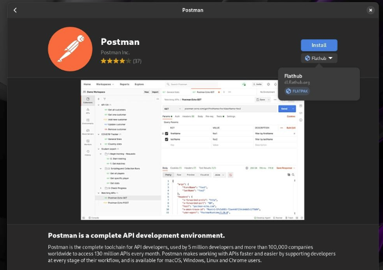Open the Postman app screenshot preview
This screenshot has height=270, width=383.
(193, 150)
